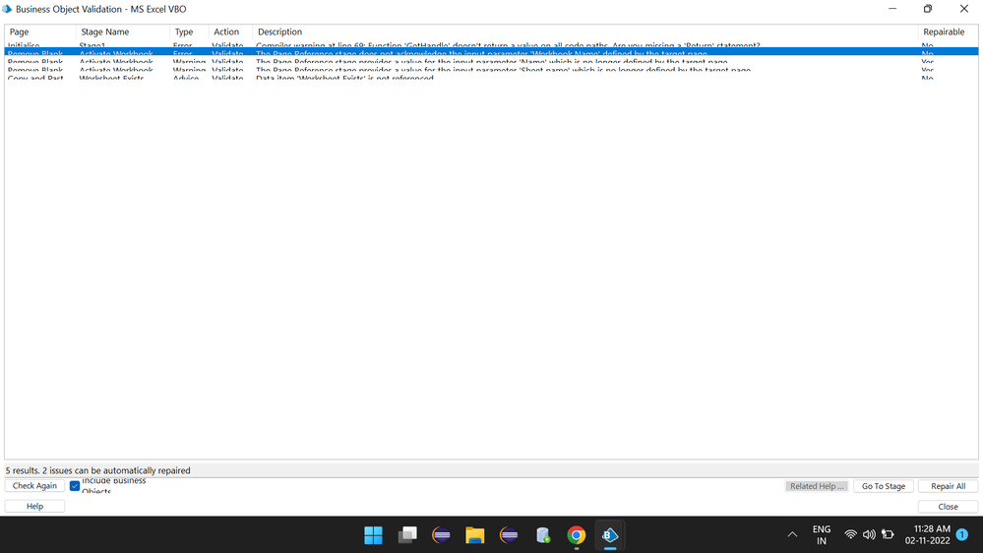Show hidden system tray icons

pyautogui.click(x=792, y=535)
